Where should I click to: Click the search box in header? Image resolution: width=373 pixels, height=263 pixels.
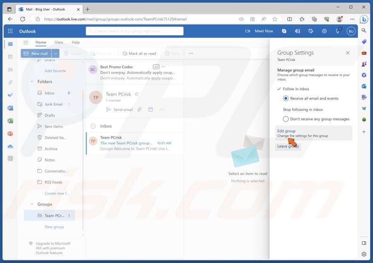[135, 31]
